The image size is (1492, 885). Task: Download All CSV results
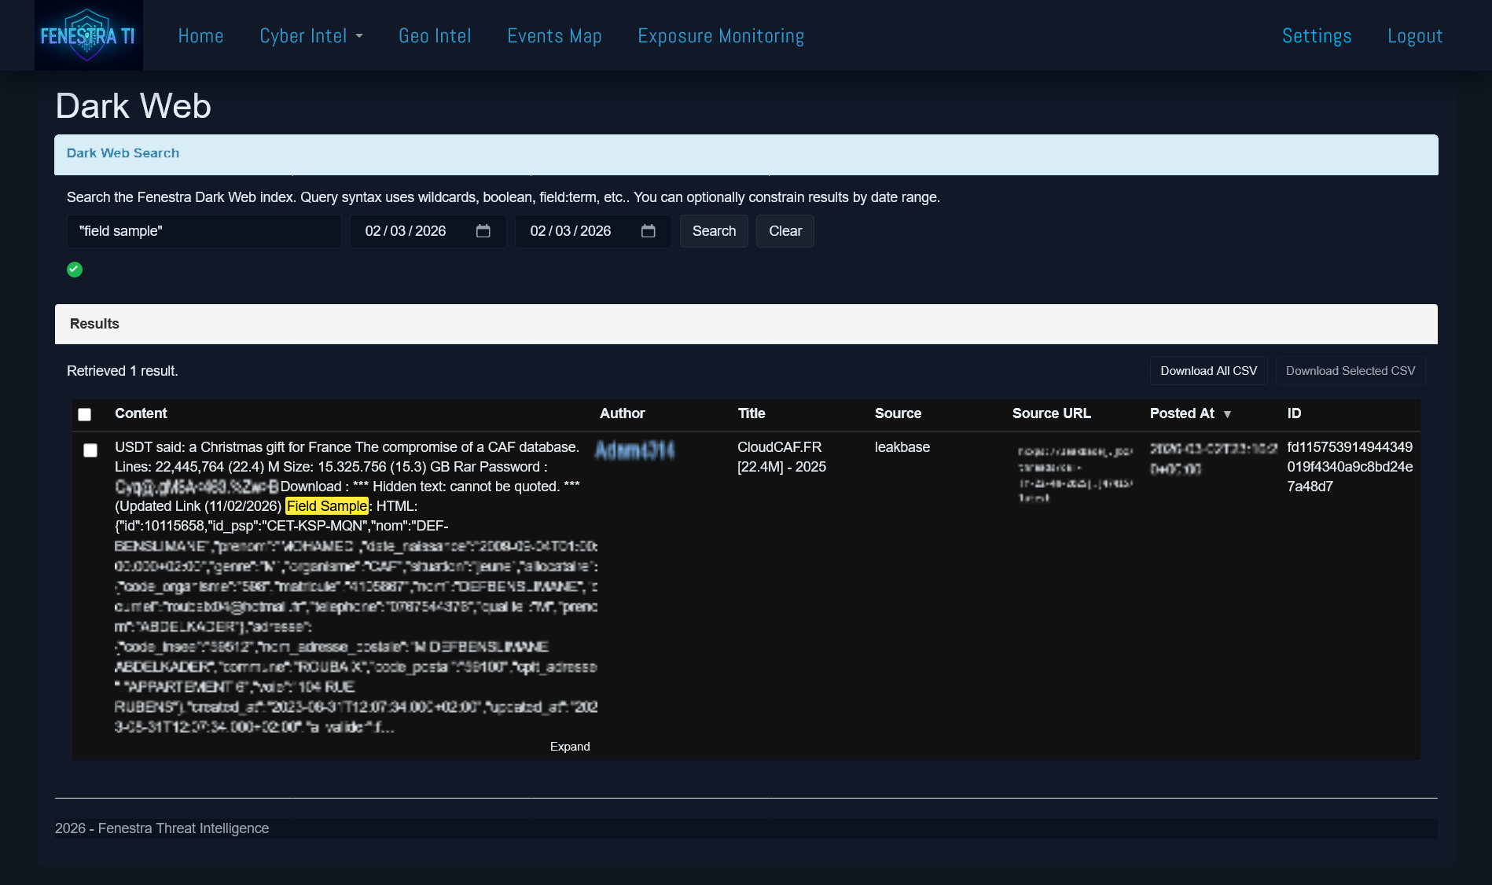[1209, 371]
